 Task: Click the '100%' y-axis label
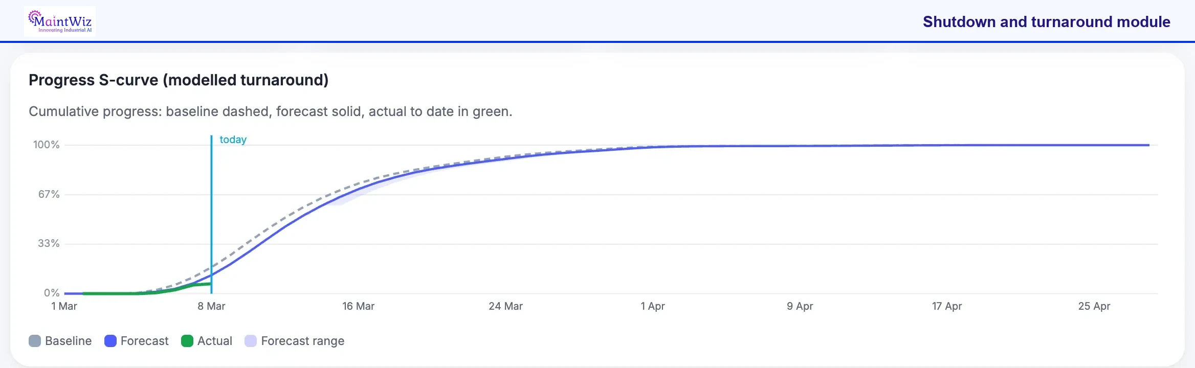pos(47,145)
